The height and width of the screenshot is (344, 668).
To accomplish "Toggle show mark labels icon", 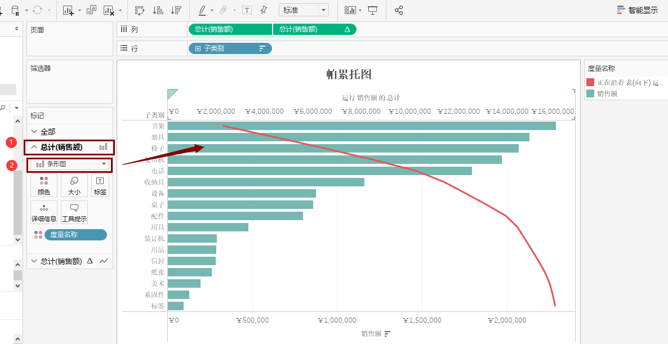I will [x=247, y=10].
